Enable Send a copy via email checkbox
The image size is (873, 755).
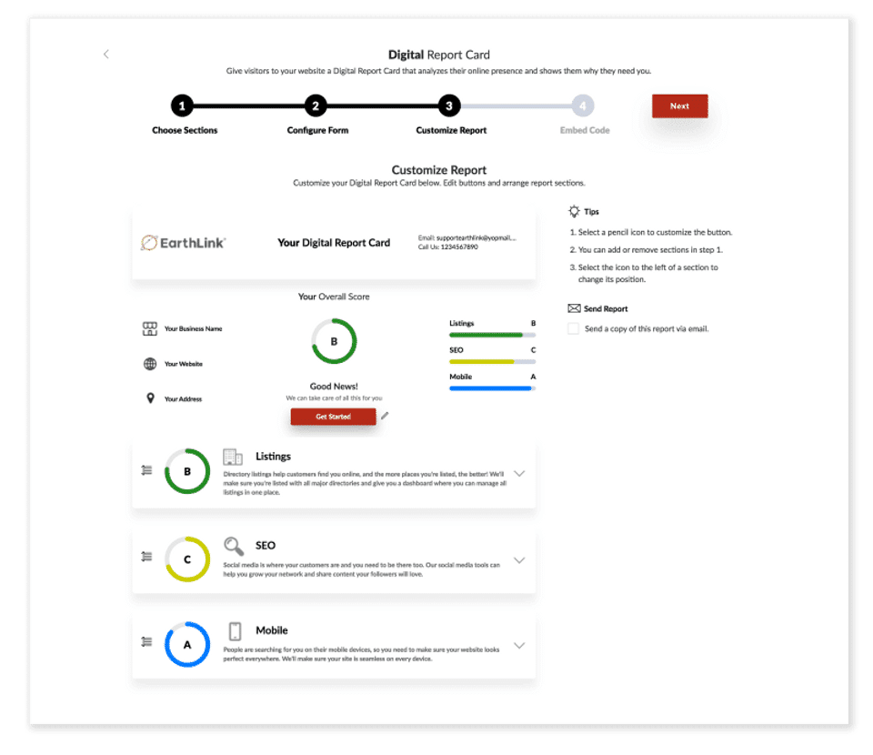click(x=573, y=328)
